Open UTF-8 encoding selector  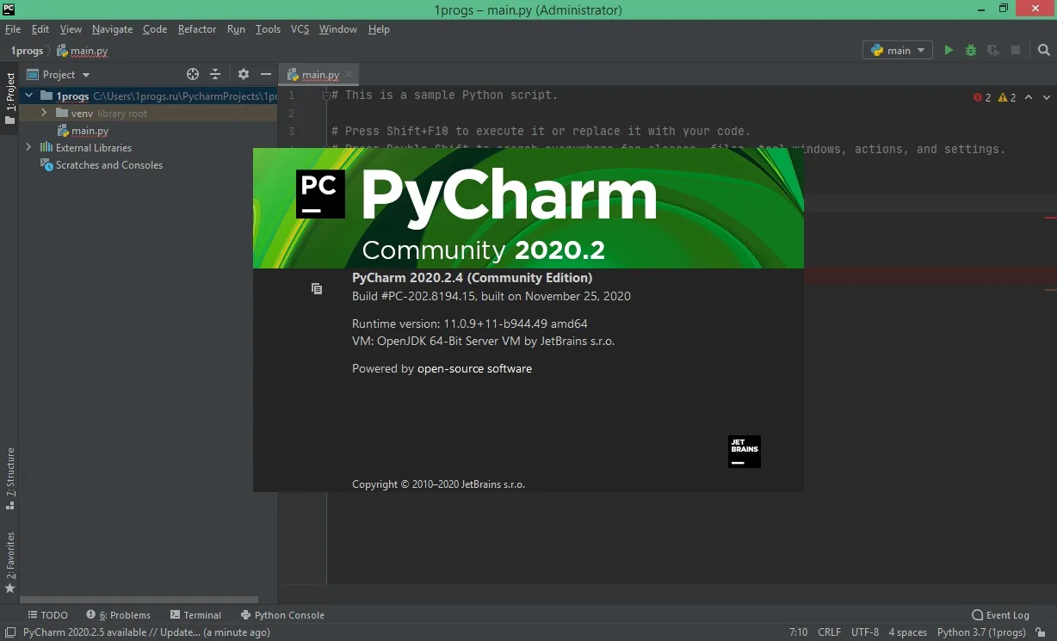[865, 632]
